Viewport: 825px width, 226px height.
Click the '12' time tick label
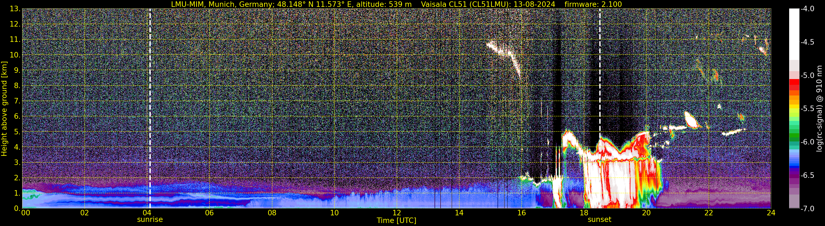tap(396, 213)
